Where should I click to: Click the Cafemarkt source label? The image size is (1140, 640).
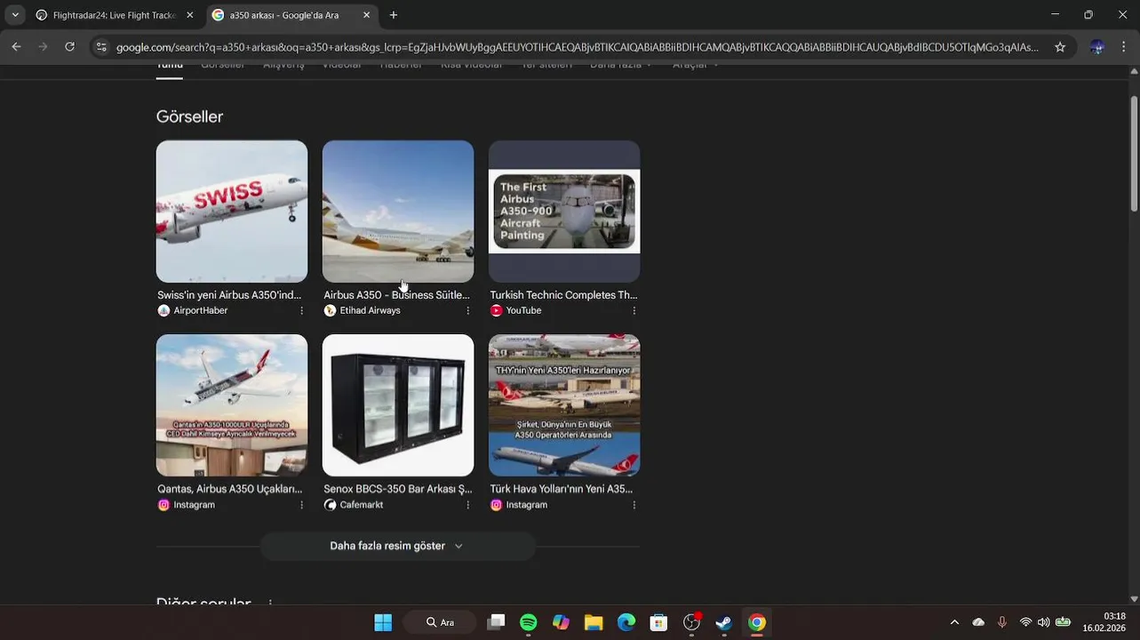(361, 505)
